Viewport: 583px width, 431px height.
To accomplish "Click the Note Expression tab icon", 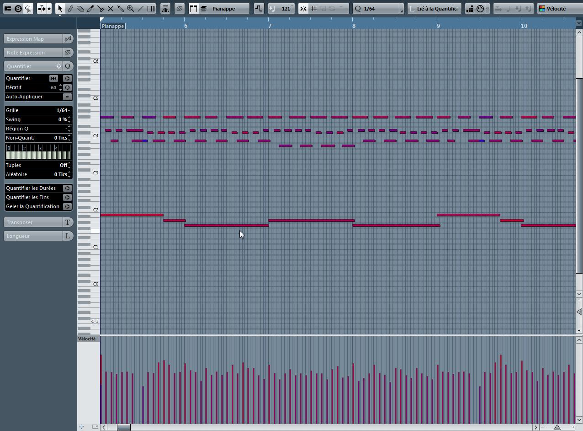I will coord(68,53).
